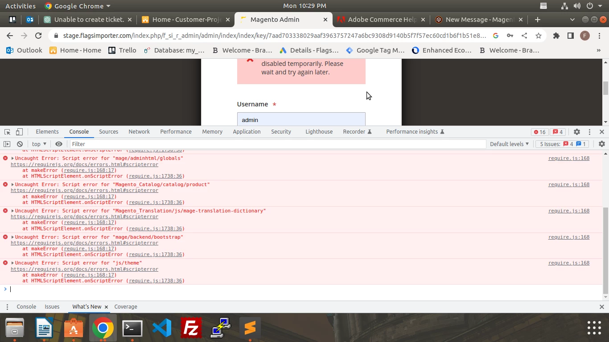
Task: Click the page vertical scrollbar thumb
Action: 605,88
